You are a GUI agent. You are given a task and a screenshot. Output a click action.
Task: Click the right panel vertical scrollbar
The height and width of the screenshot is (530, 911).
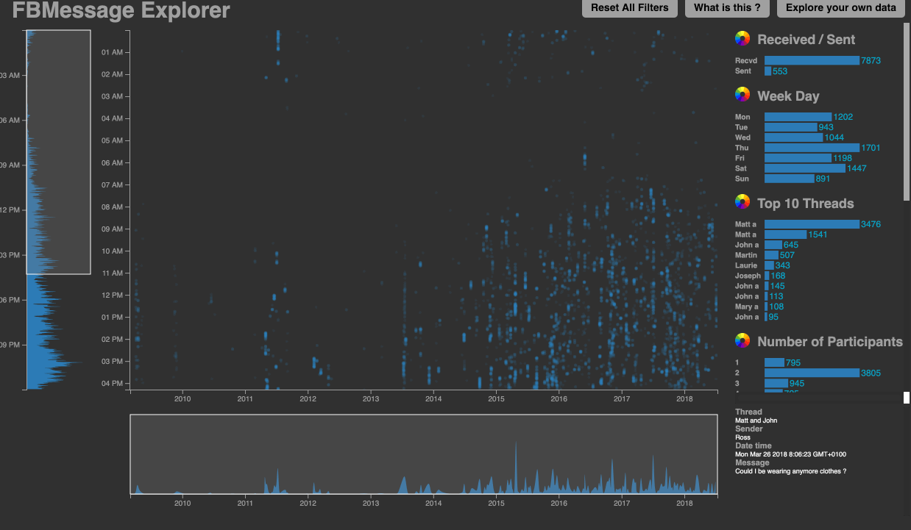[x=907, y=110]
